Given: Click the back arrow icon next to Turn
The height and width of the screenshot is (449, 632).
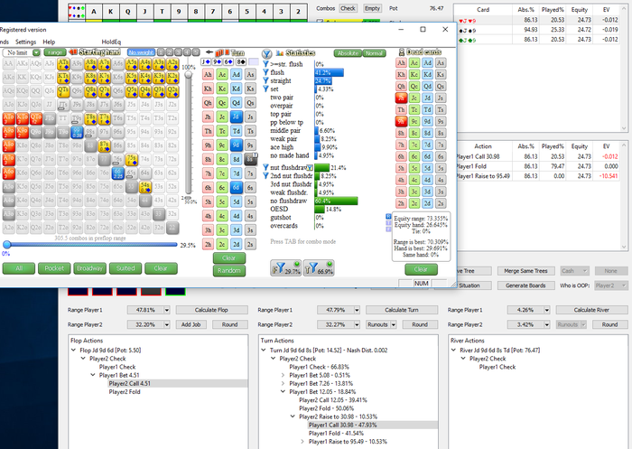Looking at the screenshot, I should point(209,52).
